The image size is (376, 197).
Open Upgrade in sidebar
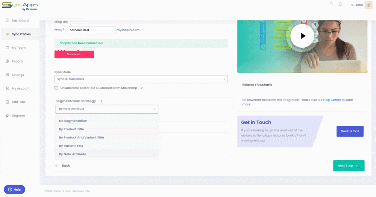[x=18, y=116]
